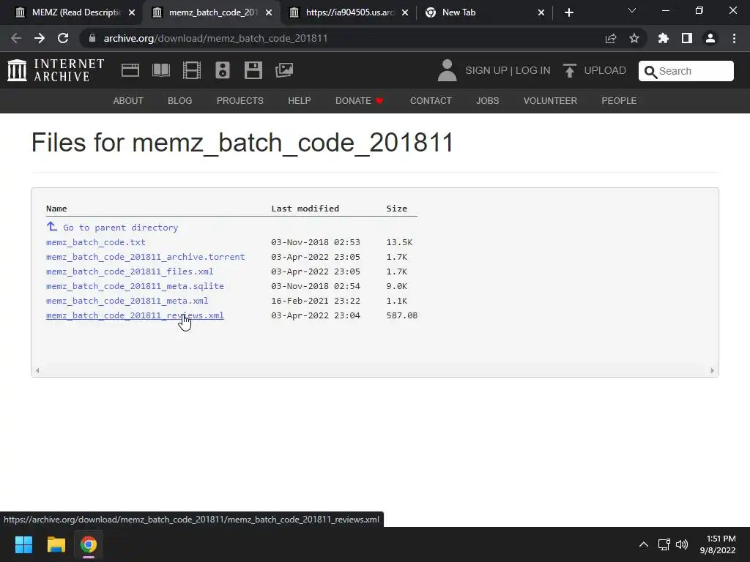Open a new tab with plus button
Viewport: 750px width, 562px height.
click(x=568, y=12)
